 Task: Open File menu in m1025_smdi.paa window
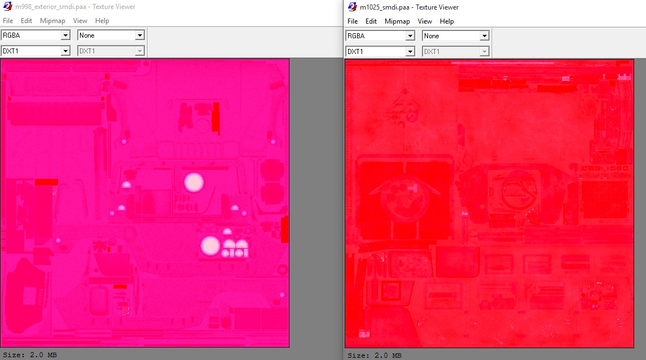click(353, 21)
